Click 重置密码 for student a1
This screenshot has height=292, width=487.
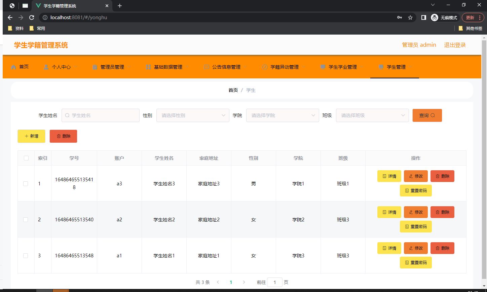[416, 262]
